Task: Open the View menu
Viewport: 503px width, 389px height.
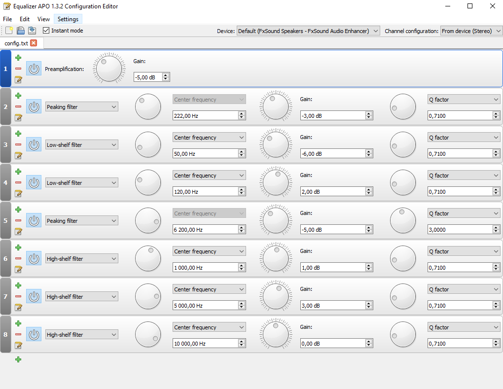Action: pos(43,19)
